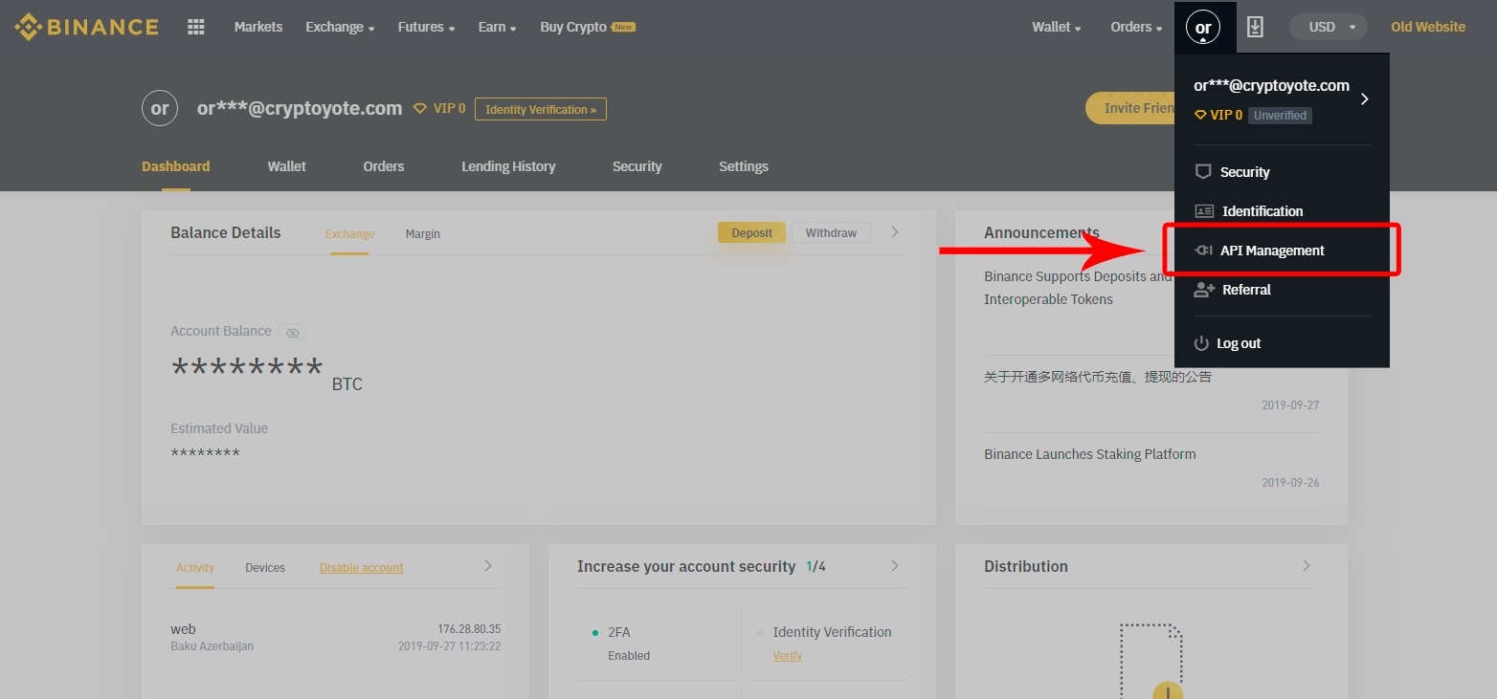Select the Activity tab
Viewport: 1497px width, 699px height.
(x=195, y=568)
